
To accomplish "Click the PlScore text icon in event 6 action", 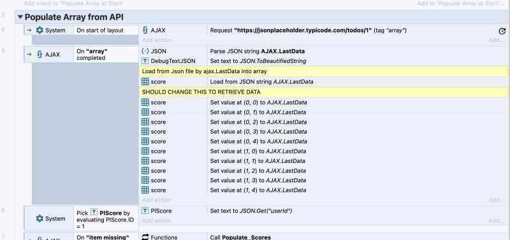I will click(145, 211).
